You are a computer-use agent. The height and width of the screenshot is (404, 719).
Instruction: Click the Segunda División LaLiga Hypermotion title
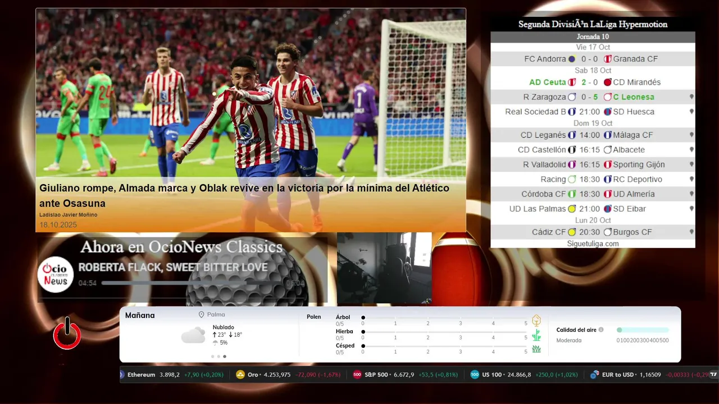point(593,25)
